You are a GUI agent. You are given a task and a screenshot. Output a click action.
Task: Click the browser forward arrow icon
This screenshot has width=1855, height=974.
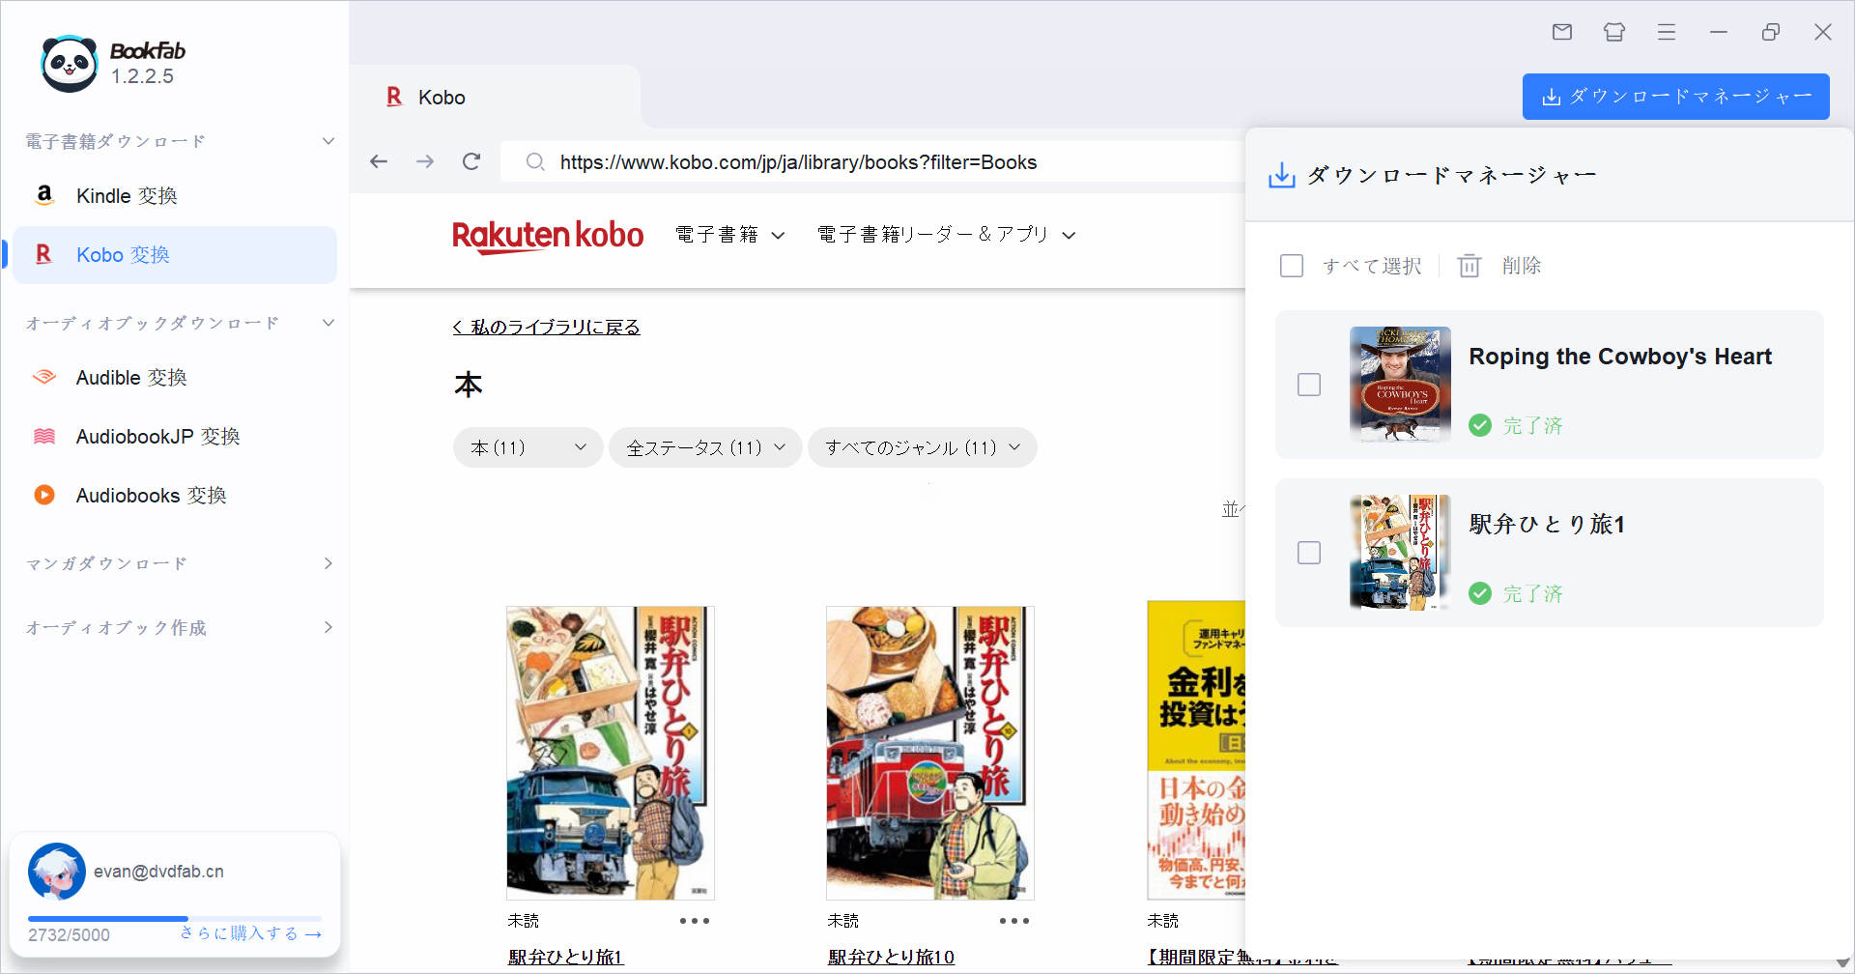click(x=425, y=161)
